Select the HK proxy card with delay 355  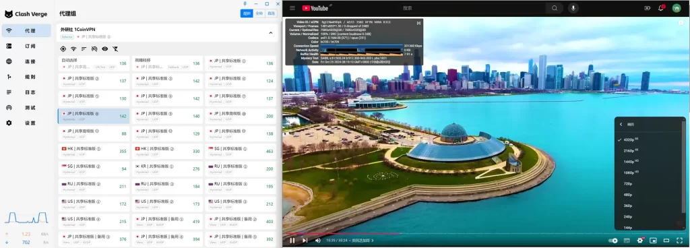(x=93, y=151)
